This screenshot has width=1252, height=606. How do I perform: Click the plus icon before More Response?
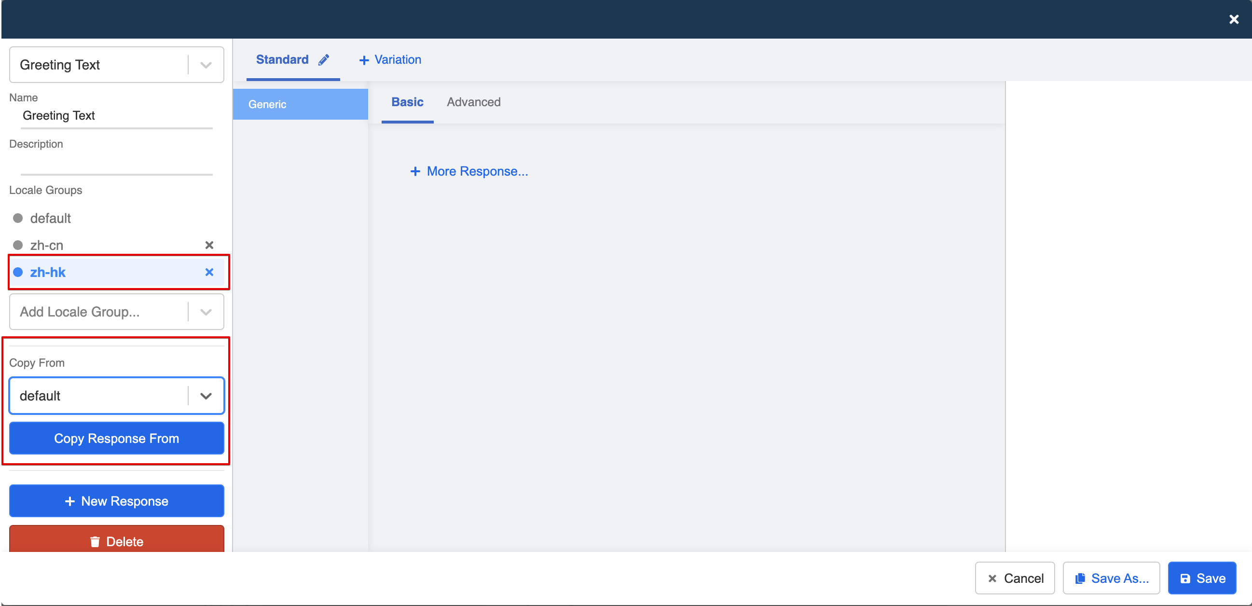click(415, 172)
